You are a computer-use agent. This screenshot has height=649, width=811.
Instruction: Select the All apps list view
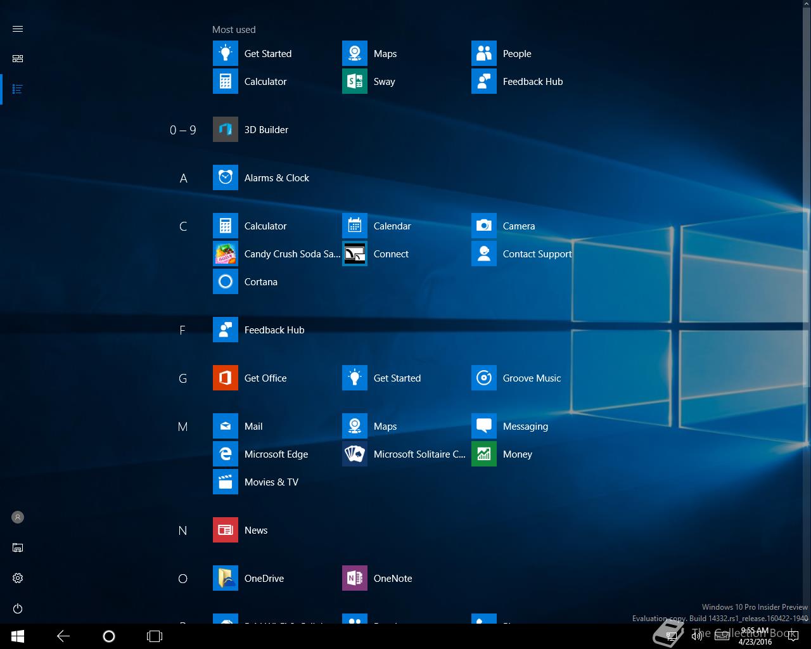[18, 89]
